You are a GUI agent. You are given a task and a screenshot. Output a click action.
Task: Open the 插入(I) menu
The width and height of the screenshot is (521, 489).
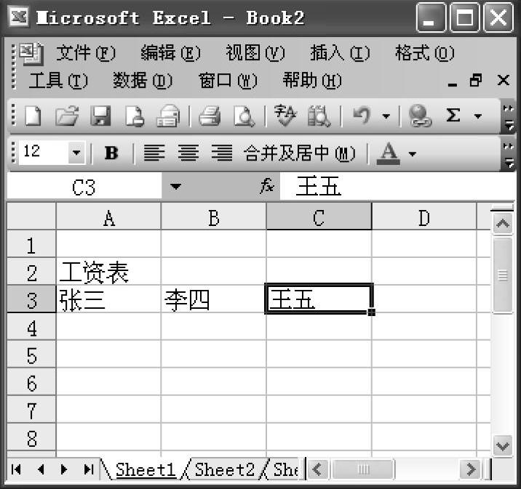pyautogui.click(x=340, y=53)
